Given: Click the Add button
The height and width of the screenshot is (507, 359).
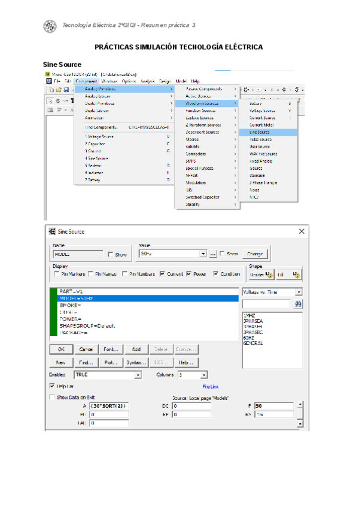Looking at the screenshot, I should coord(136,349).
